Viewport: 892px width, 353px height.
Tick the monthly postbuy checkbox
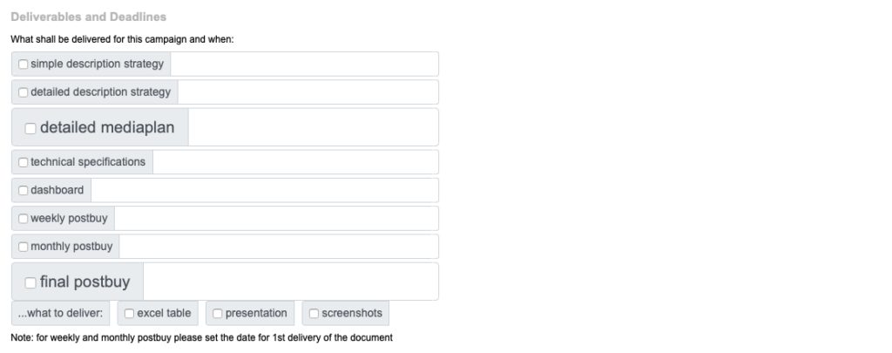click(23, 247)
